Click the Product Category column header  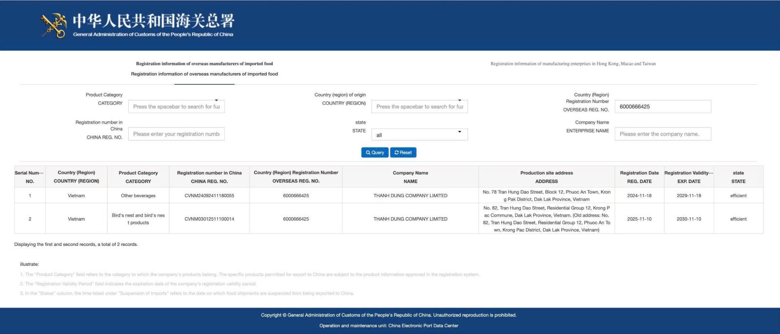coord(138,177)
